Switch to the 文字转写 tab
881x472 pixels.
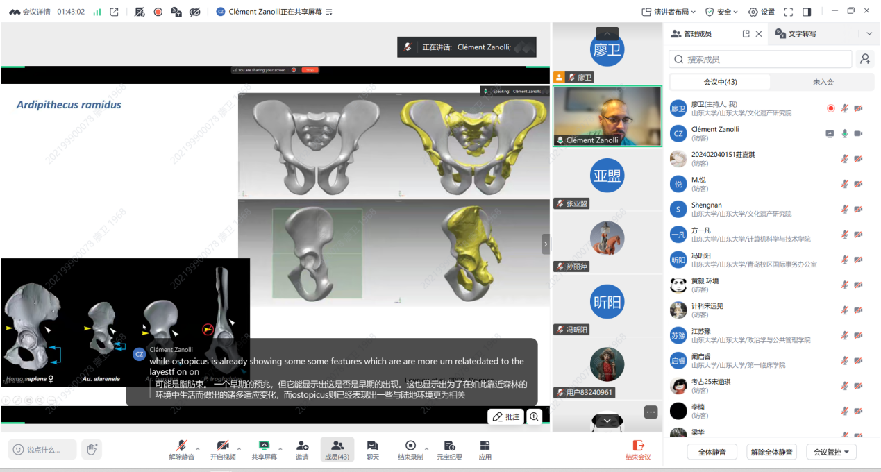point(796,33)
